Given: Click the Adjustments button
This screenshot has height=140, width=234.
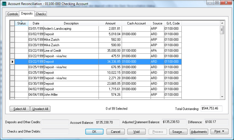Looking at the screenshot, I should (x=199, y=132).
